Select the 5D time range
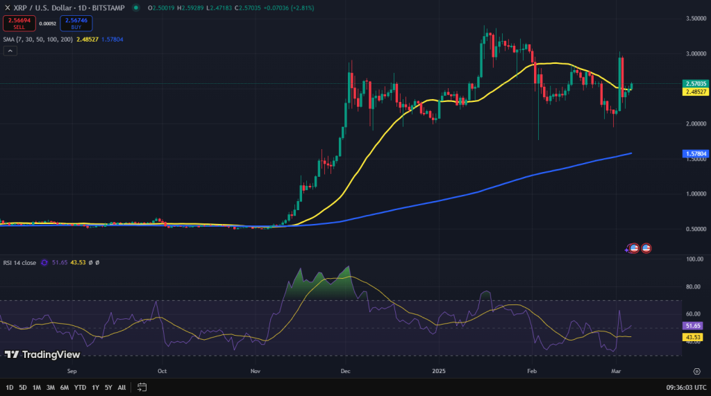Image resolution: width=711 pixels, height=396 pixels. point(23,388)
